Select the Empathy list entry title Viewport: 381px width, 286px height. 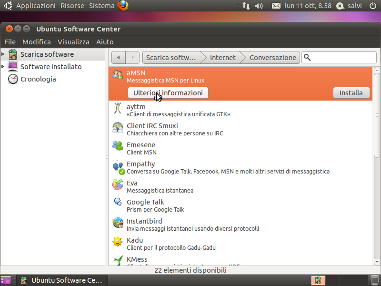[140, 164]
